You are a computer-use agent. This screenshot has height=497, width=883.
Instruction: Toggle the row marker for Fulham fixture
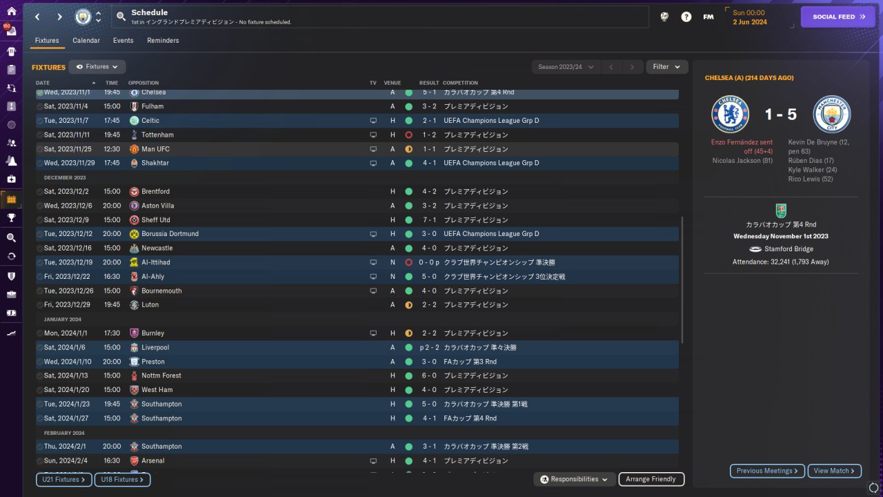pyautogui.click(x=40, y=106)
